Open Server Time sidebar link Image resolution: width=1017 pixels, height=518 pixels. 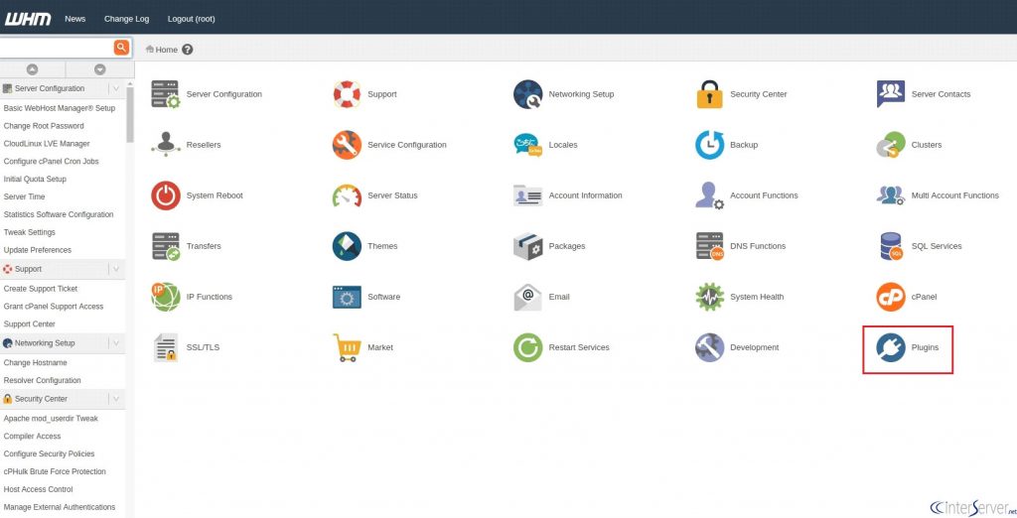coord(24,196)
